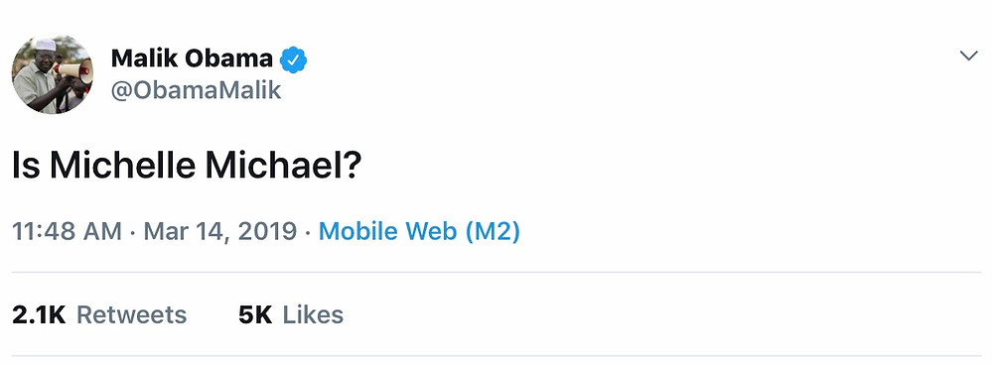993x365 pixels.
Task: View the 5K Likes list
Action: [x=291, y=314]
